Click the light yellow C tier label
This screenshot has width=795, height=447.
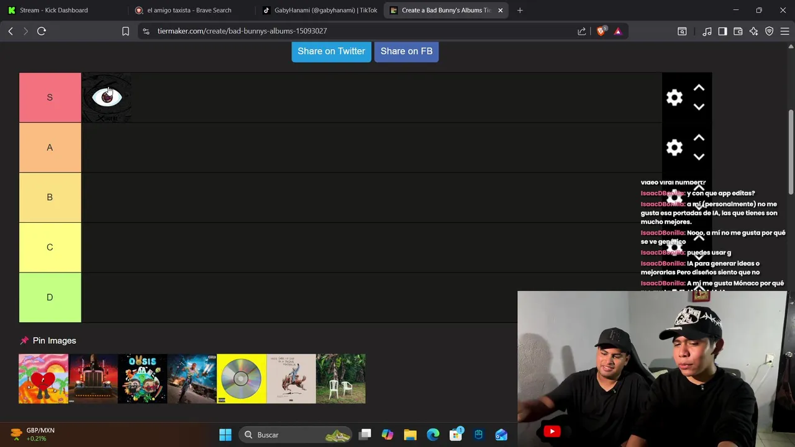point(50,247)
